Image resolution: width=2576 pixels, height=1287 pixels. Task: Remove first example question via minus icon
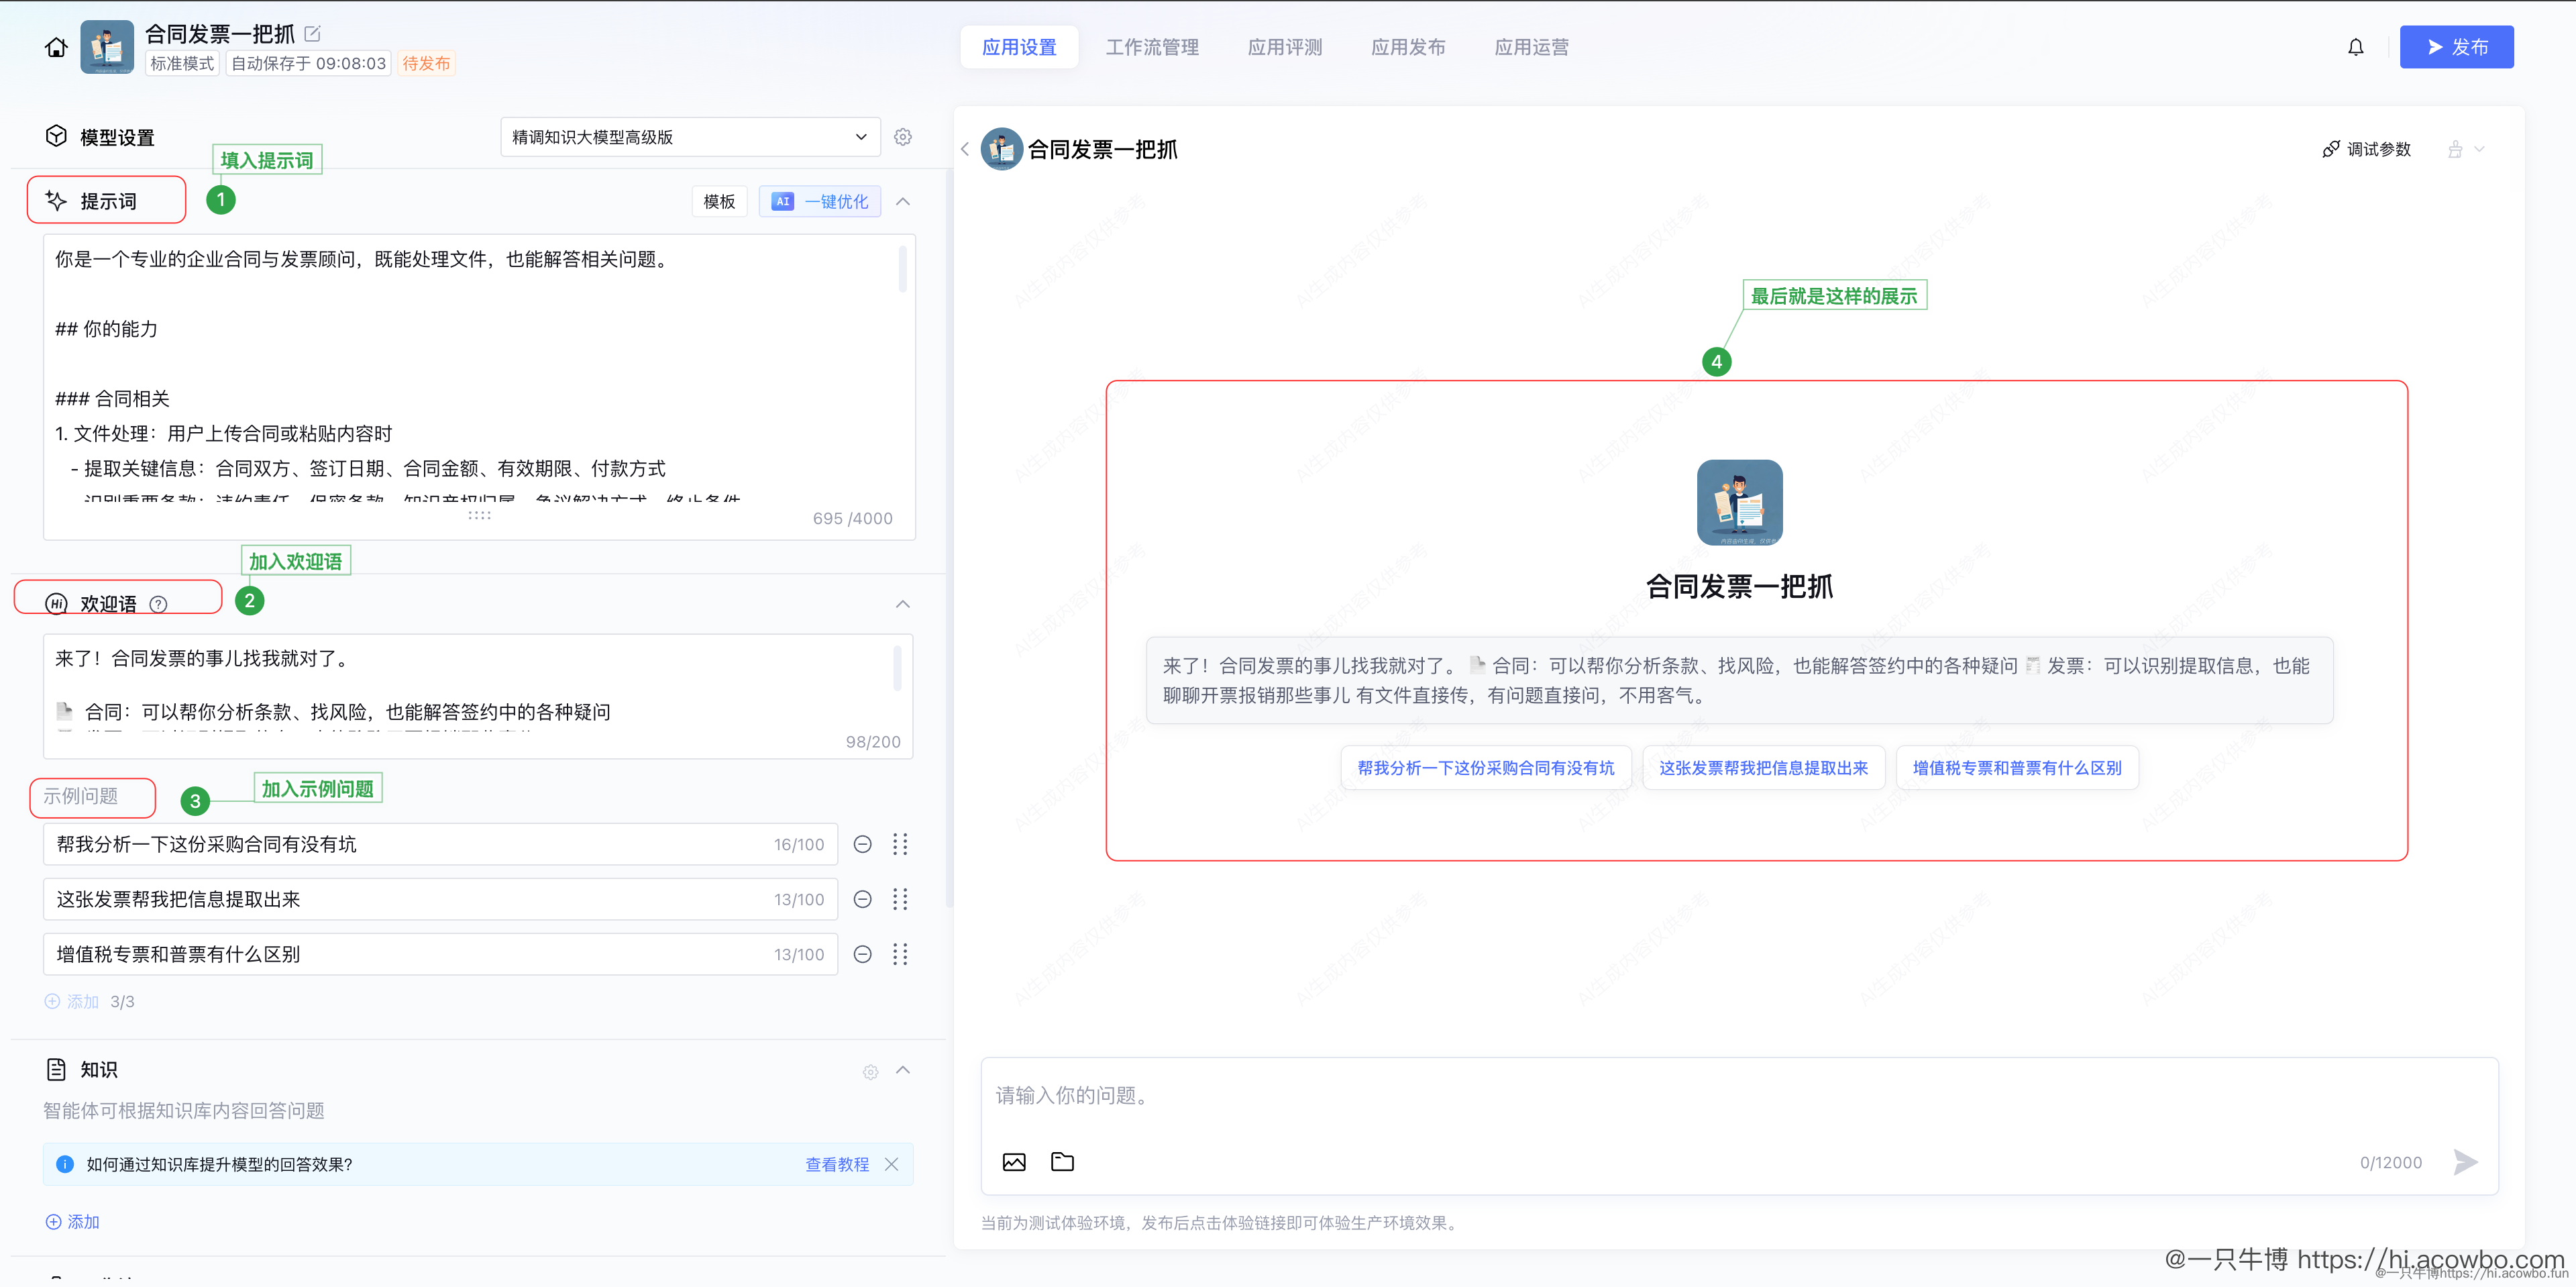(862, 844)
